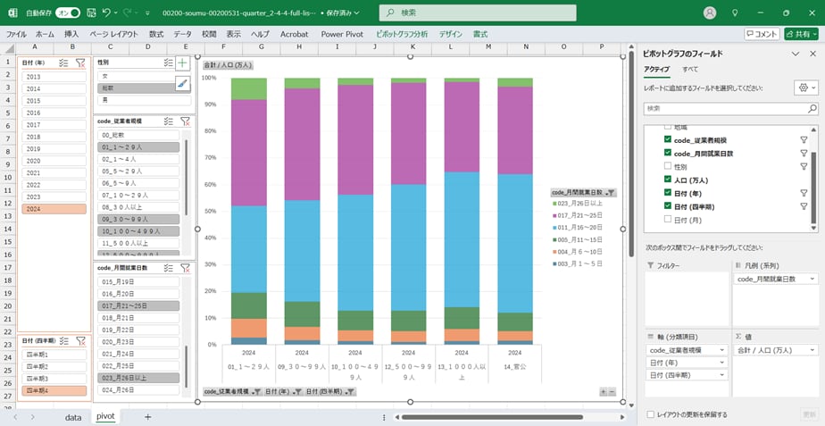Screen dimensions: 825x426
Task: Clear filter on 日付 (年) slicer
Action: pyautogui.click(x=80, y=63)
